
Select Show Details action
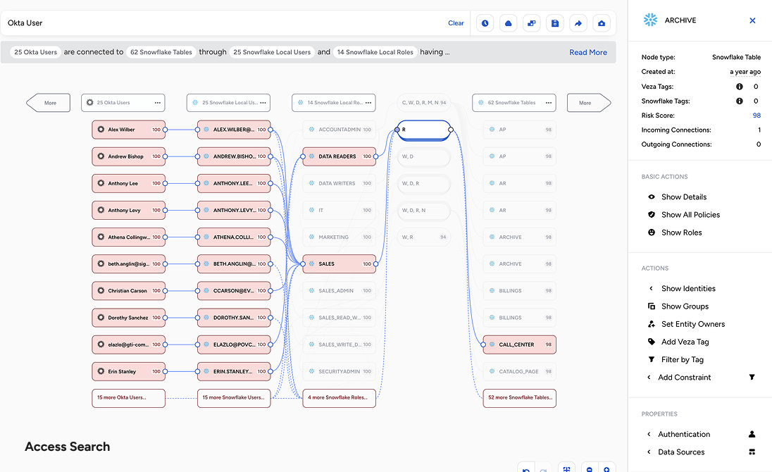pos(684,197)
